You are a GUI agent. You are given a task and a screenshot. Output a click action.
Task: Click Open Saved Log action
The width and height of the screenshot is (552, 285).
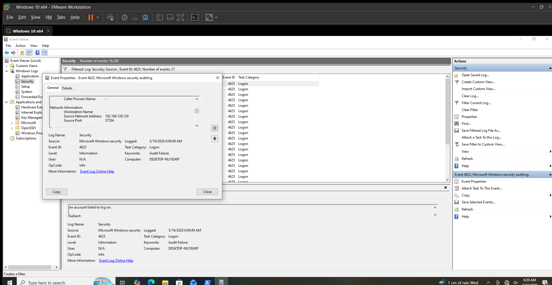click(475, 75)
